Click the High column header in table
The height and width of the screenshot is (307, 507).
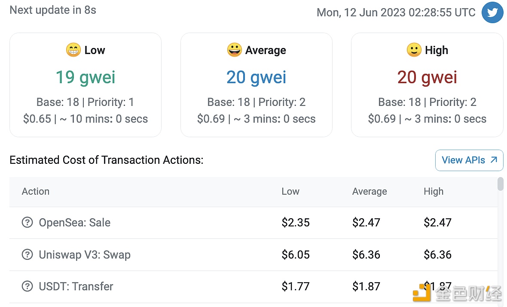click(x=434, y=191)
